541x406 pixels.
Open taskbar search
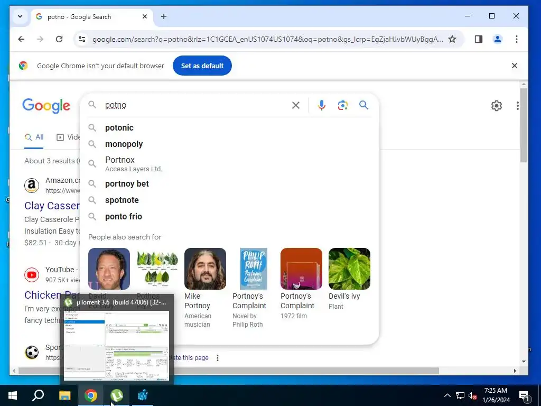click(x=38, y=395)
